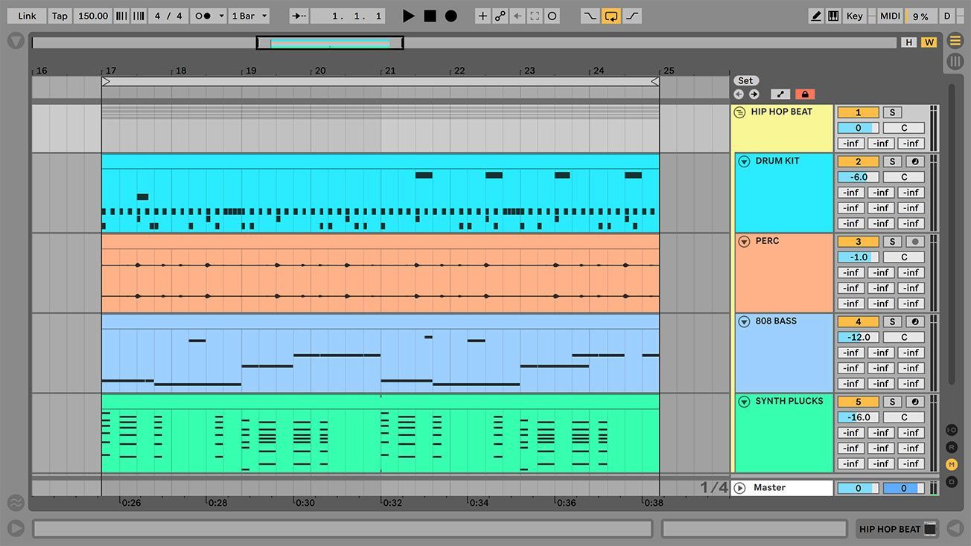
Task: Click the Session Record circle icon
Action: tap(552, 16)
